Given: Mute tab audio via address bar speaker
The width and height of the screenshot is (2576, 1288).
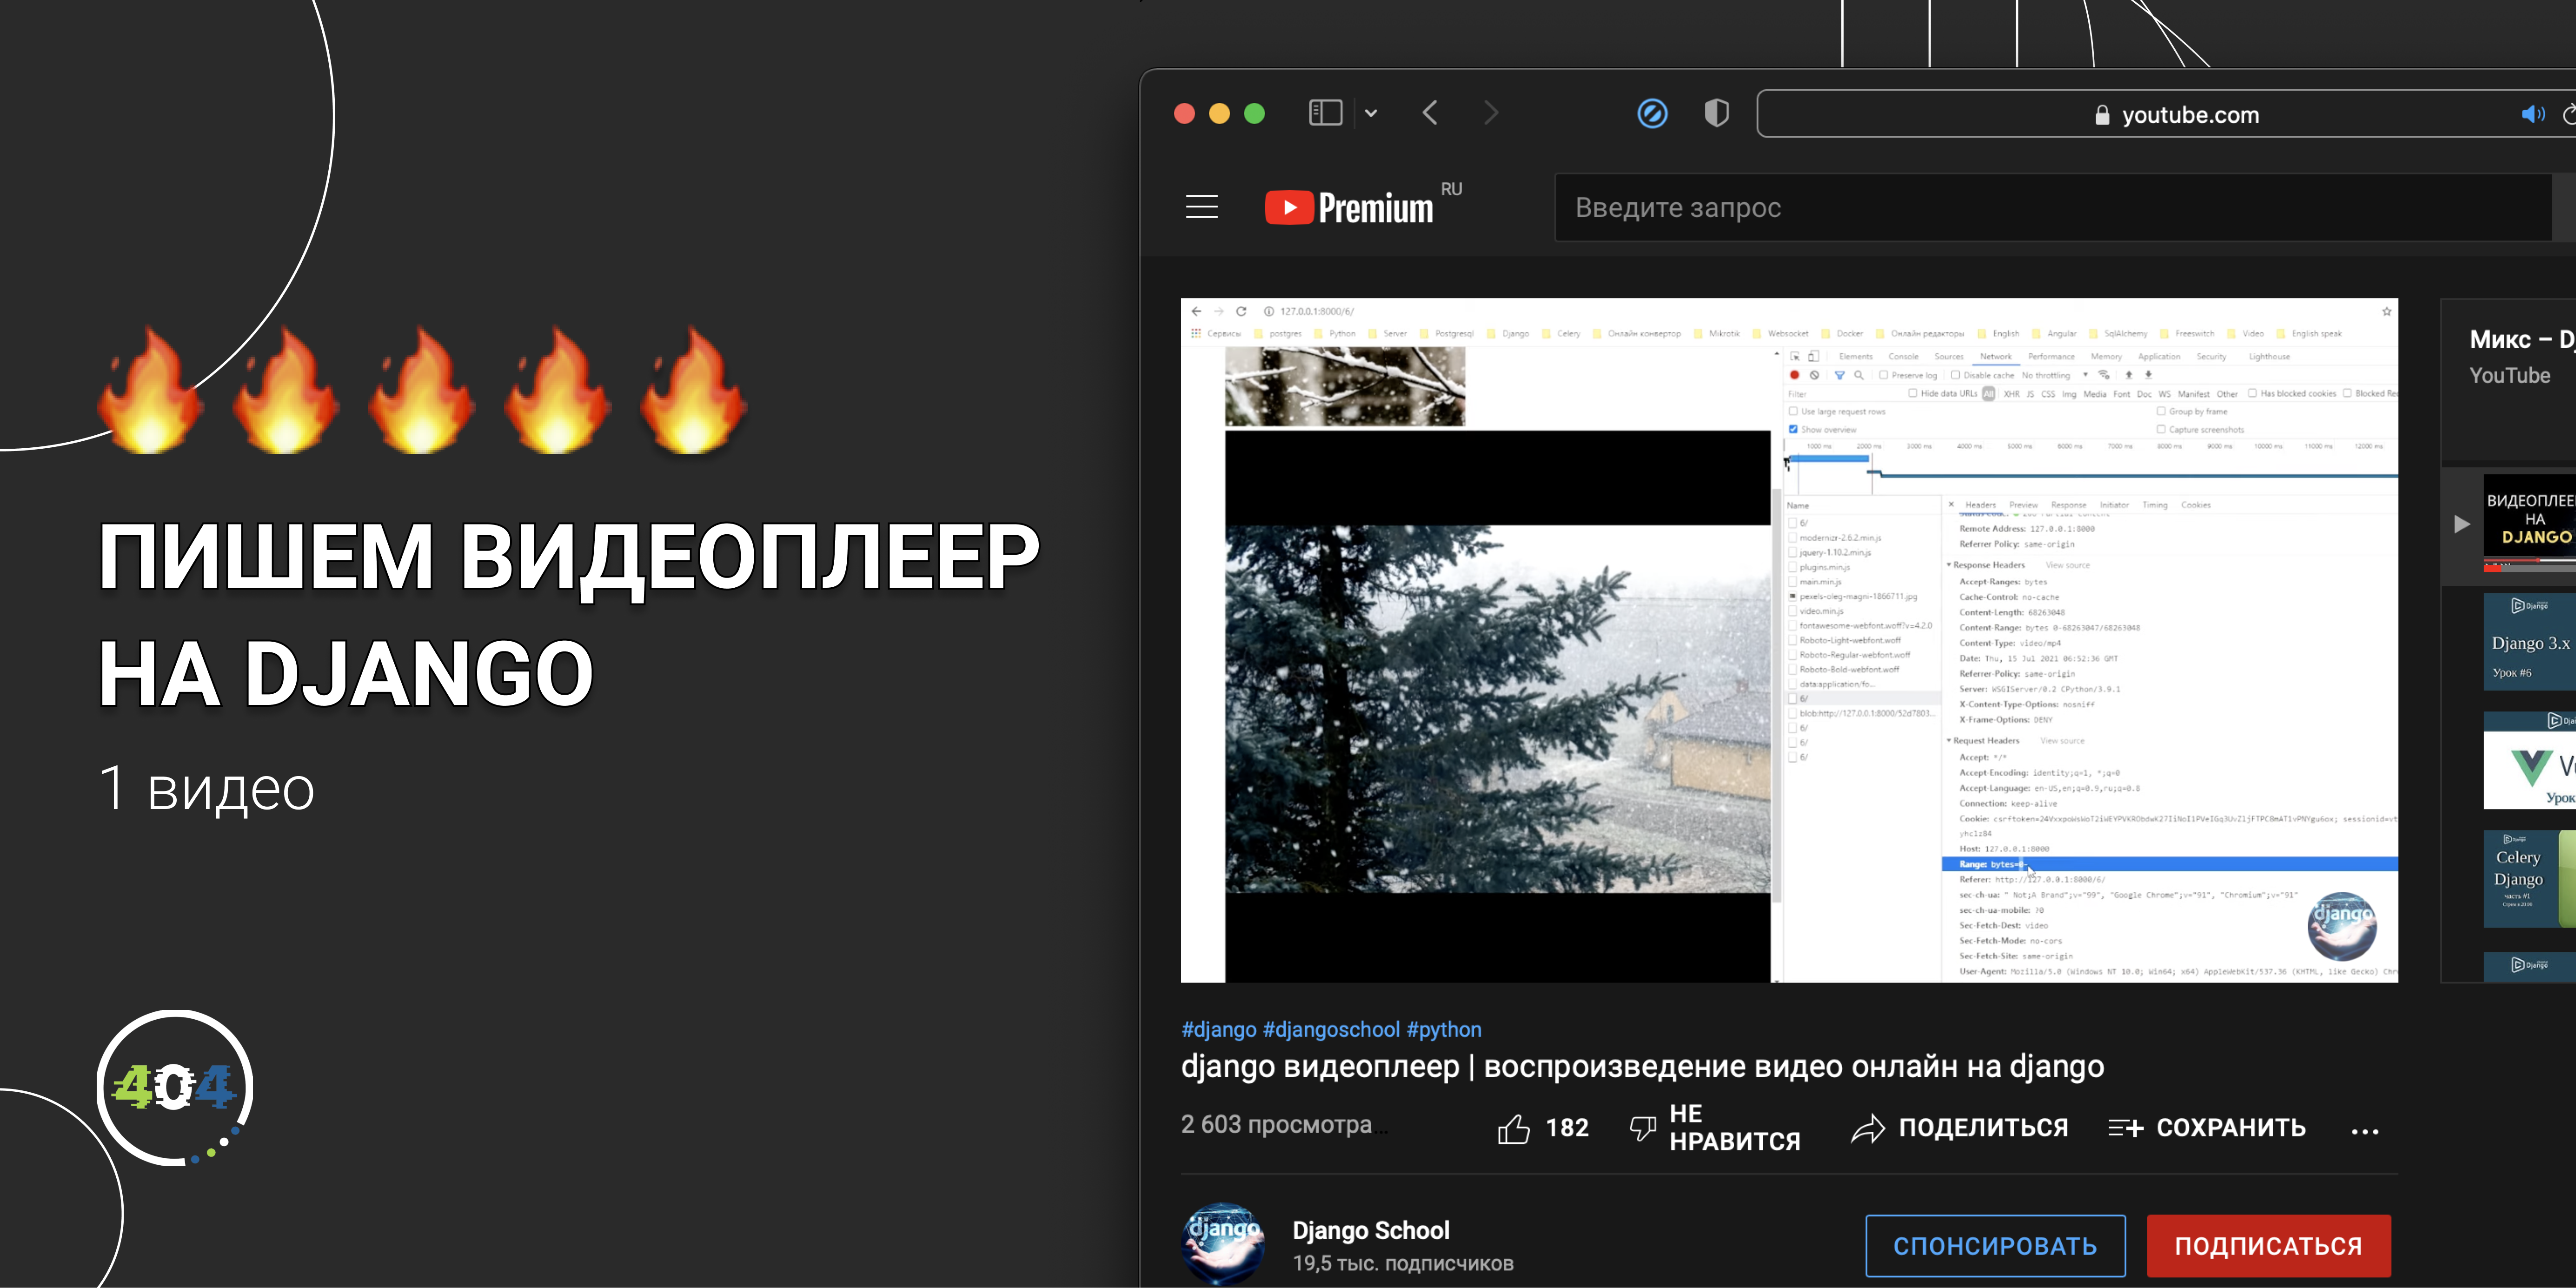Looking at the screenshot, I should pyautogui.click(x=2533, y=114).
